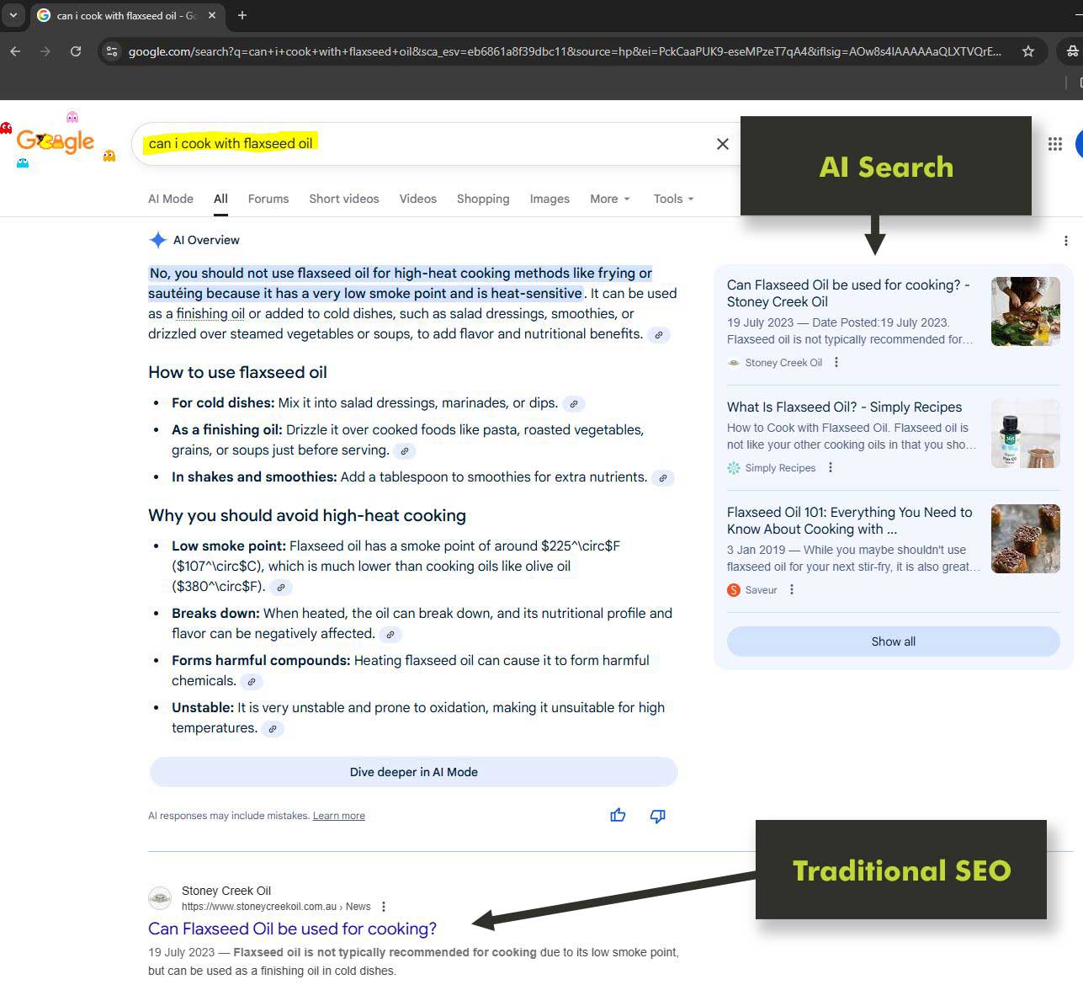Expand the More search categories dropdown
The width and height of the screenshot is (1083, 1006).
point(608,199)
